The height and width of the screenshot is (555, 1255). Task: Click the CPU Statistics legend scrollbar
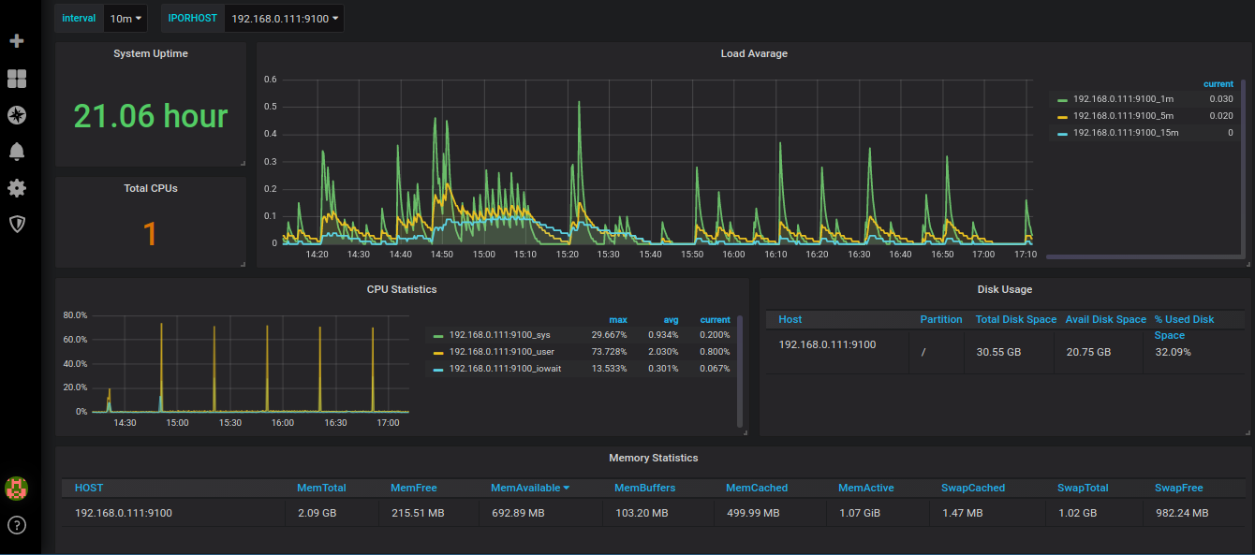[x=740, y=370]
